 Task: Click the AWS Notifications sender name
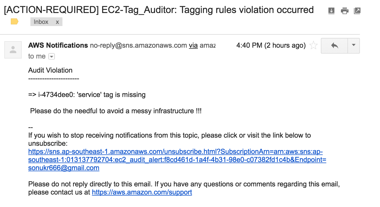pyautogui.click(x=58, y=45)
